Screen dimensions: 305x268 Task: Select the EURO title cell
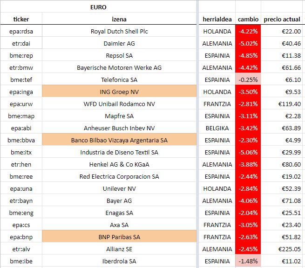pyautogui.click(x=98, y=7)
